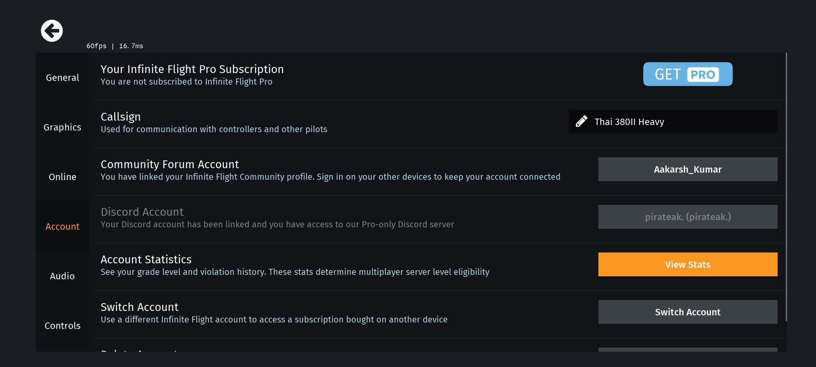Open the General settings tab
This screenshot has width=816, height=367.
point(63,77)
